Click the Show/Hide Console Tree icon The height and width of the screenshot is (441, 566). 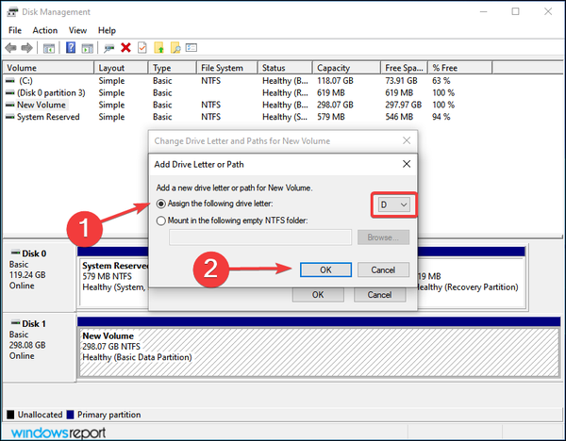(x=49, y=48)
